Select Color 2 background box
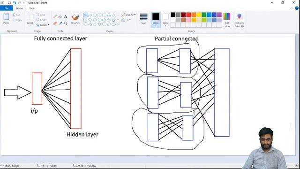The height and width of the screenshot is (169, 300). [x=165, y=20]
